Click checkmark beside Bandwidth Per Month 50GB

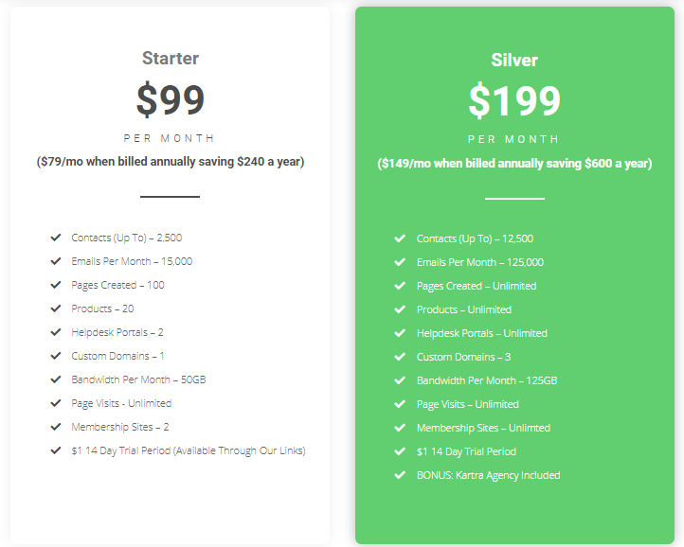(56, 379)
